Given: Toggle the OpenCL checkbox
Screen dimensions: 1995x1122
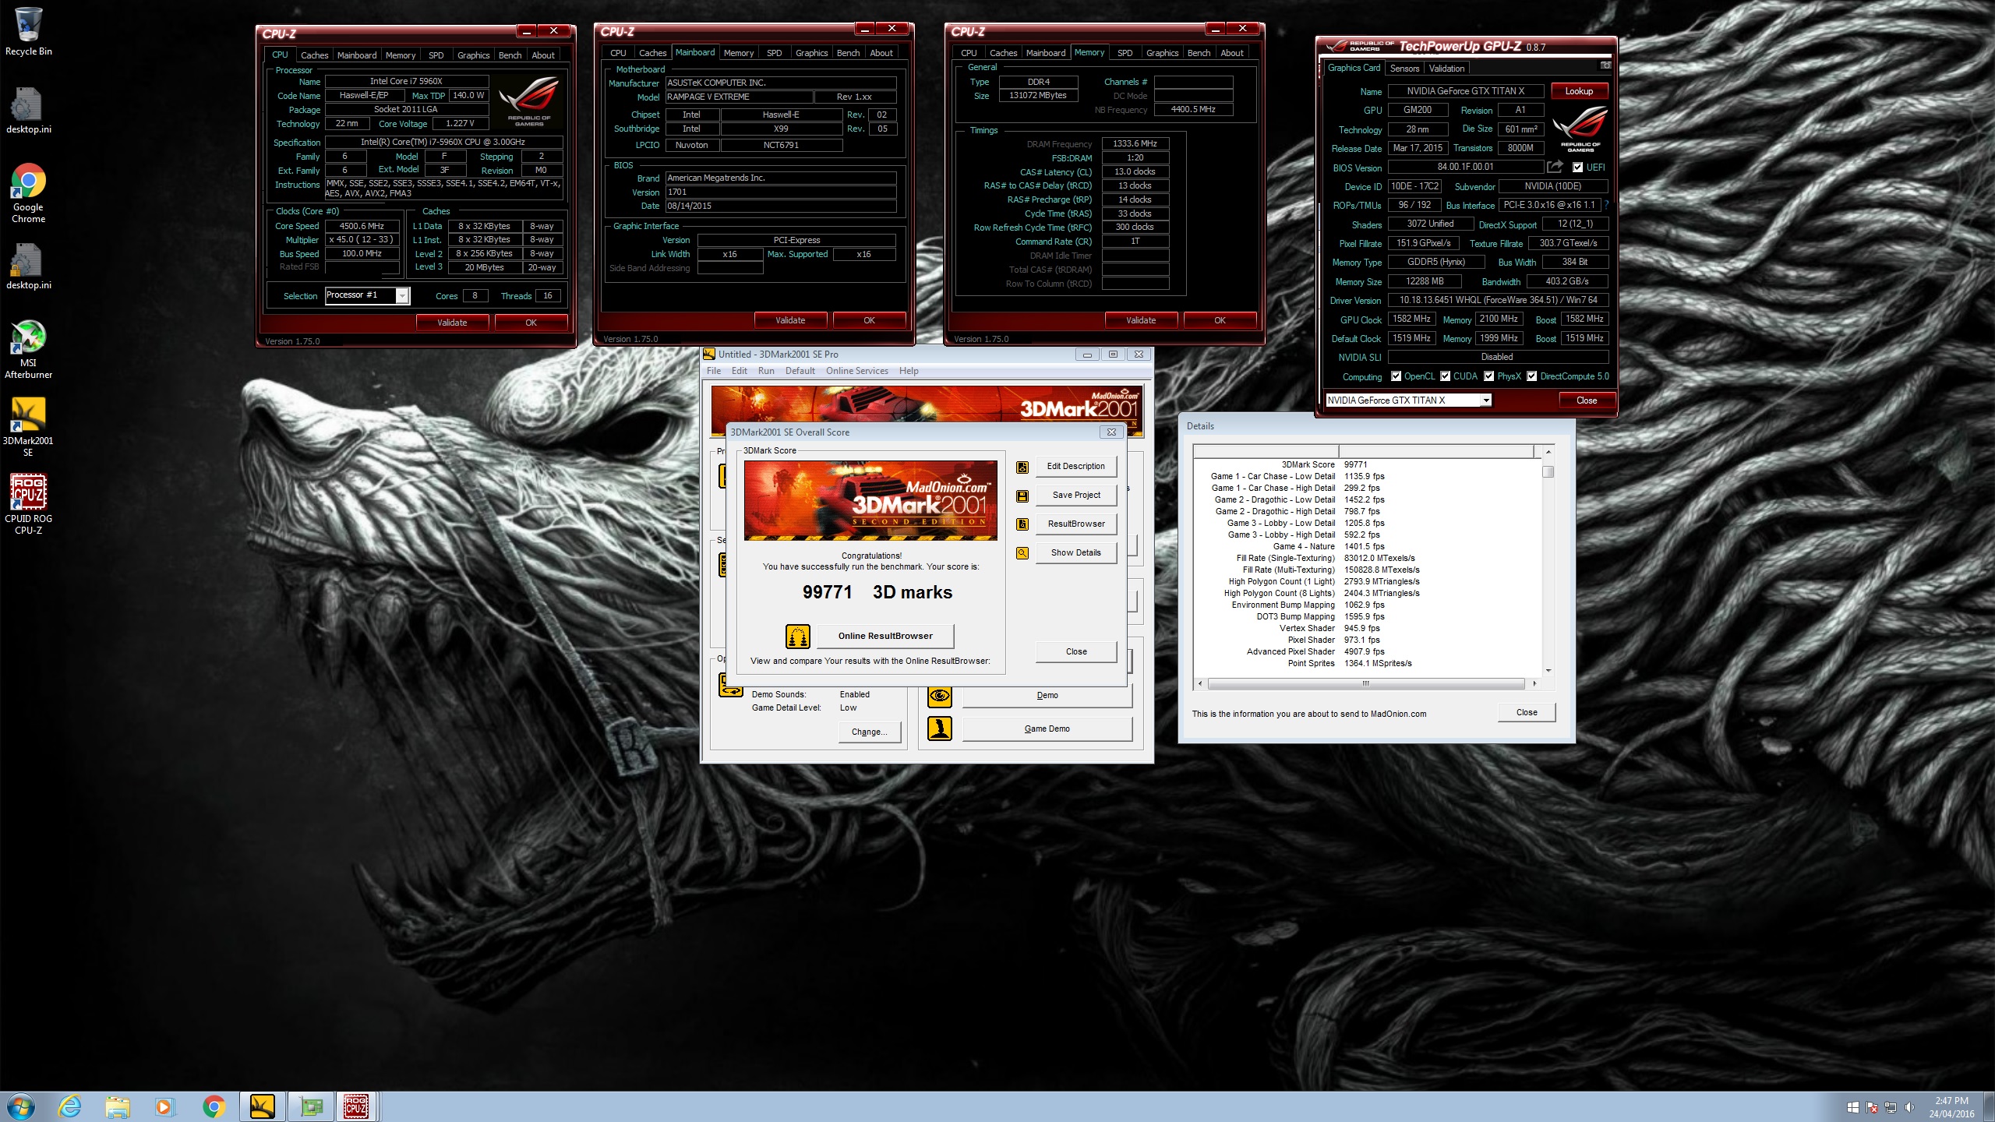Looking at the screenshot, I should [1396, 376].
